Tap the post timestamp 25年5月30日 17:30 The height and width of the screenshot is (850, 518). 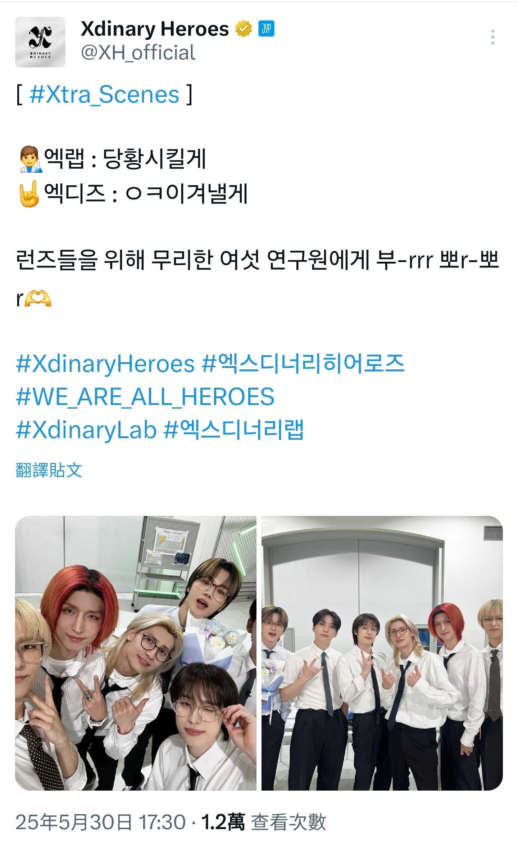[101, 822]
